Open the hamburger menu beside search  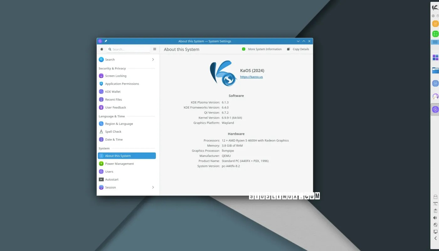[155, 49]
